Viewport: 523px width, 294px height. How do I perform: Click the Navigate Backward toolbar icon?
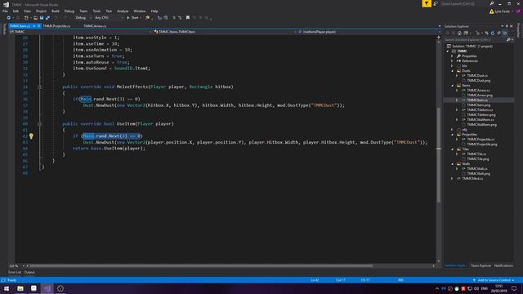click(9, 18)
